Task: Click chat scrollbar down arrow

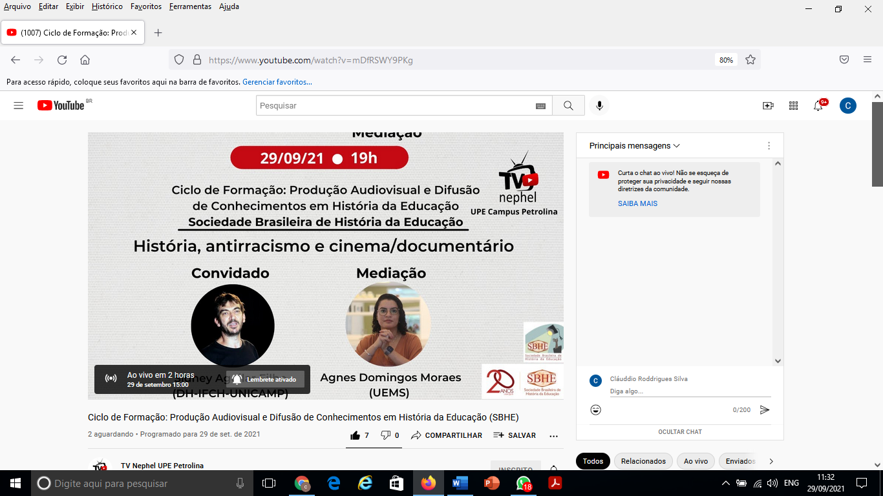Action: pos(778,361)
